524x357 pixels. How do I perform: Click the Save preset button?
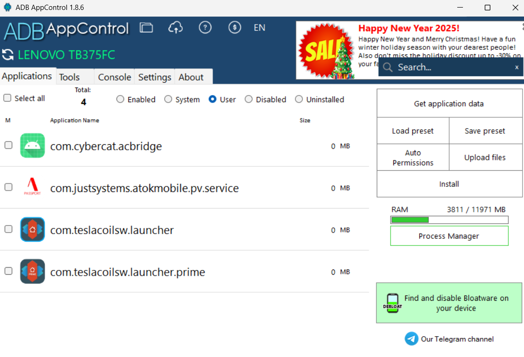point(485,131)
